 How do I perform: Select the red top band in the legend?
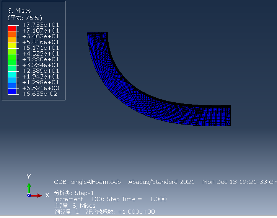pyautogui.click(x=12, y=28)
